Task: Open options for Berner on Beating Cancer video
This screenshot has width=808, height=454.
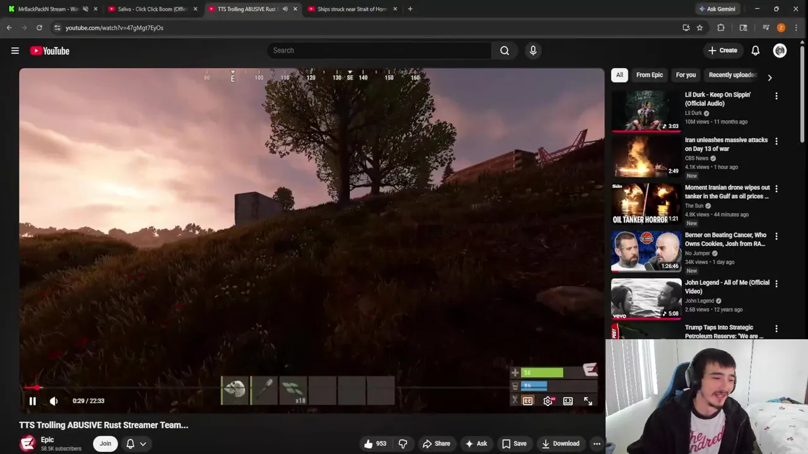Action: [776, 236]
